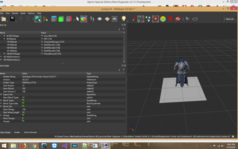This screenshot has width=238, height=149.
Task: Expand the Block Type Index row
Action: pyautogui.click(x=1, y=103)
